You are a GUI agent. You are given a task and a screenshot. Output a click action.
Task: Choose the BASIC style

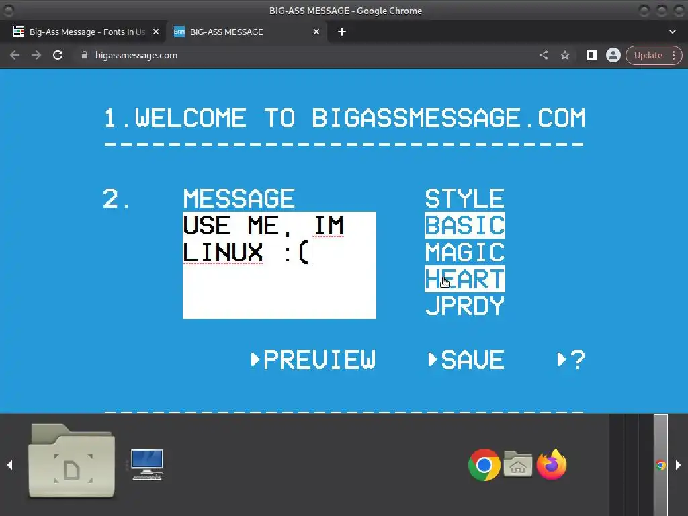coord(465,226)
